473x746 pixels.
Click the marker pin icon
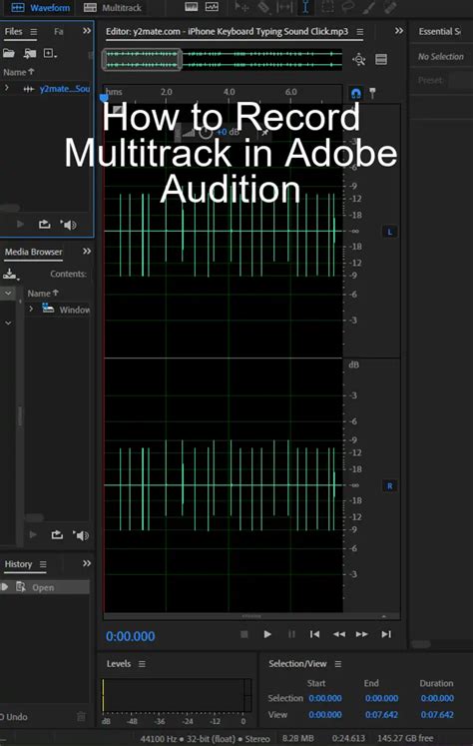coord(372,93)
